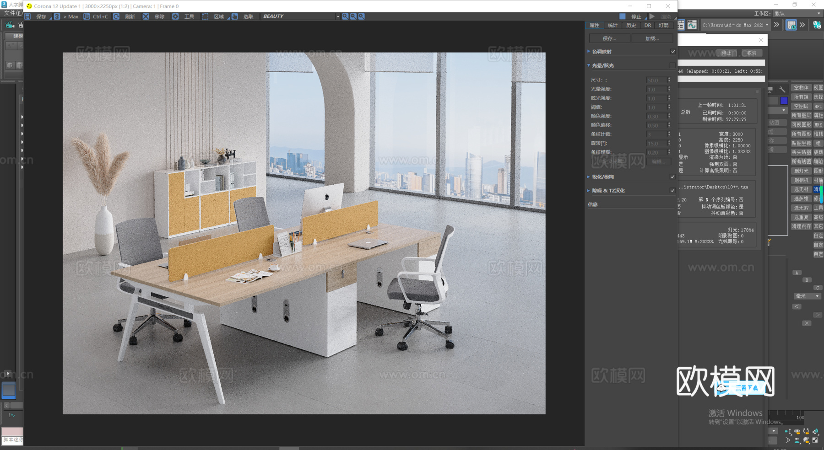Open the 文件 (File) menu
Screen dimensions: 824x450
12,13
